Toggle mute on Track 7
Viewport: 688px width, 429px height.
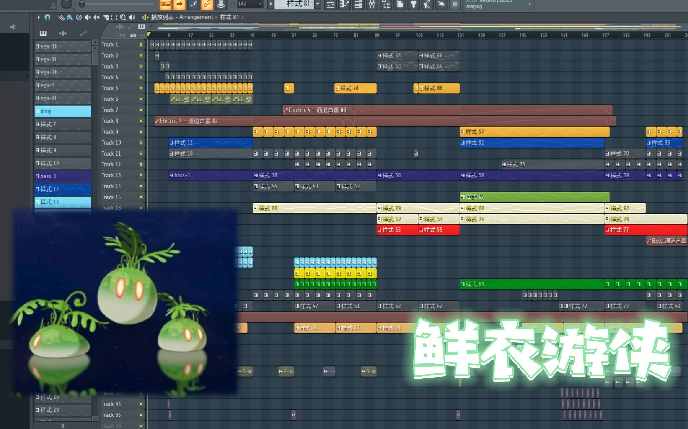(x=141, y=110)
